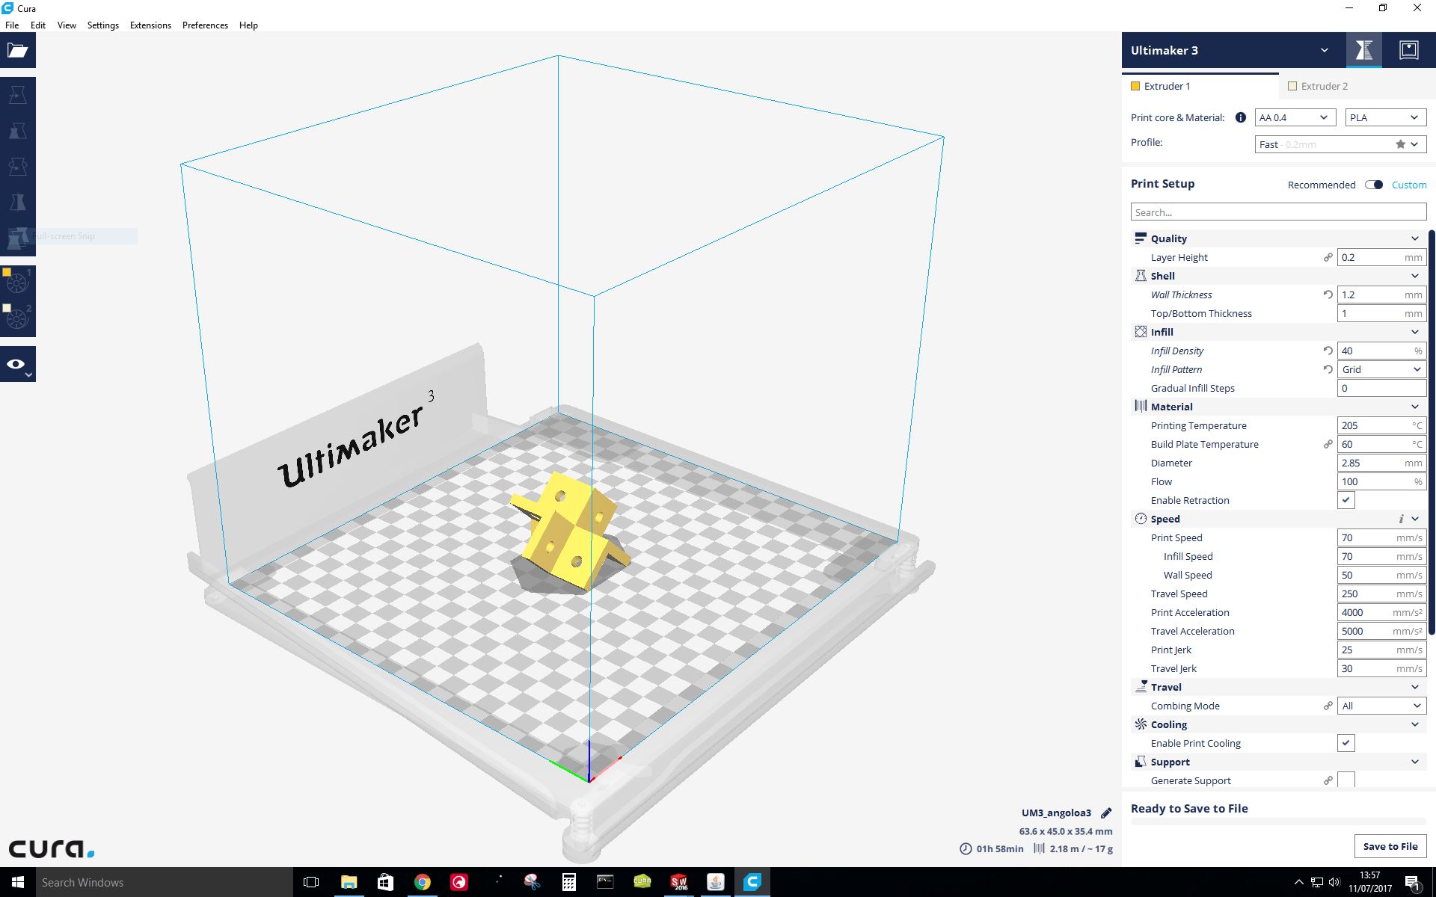Click the star icon in the Profile field

pos(1400,144)
